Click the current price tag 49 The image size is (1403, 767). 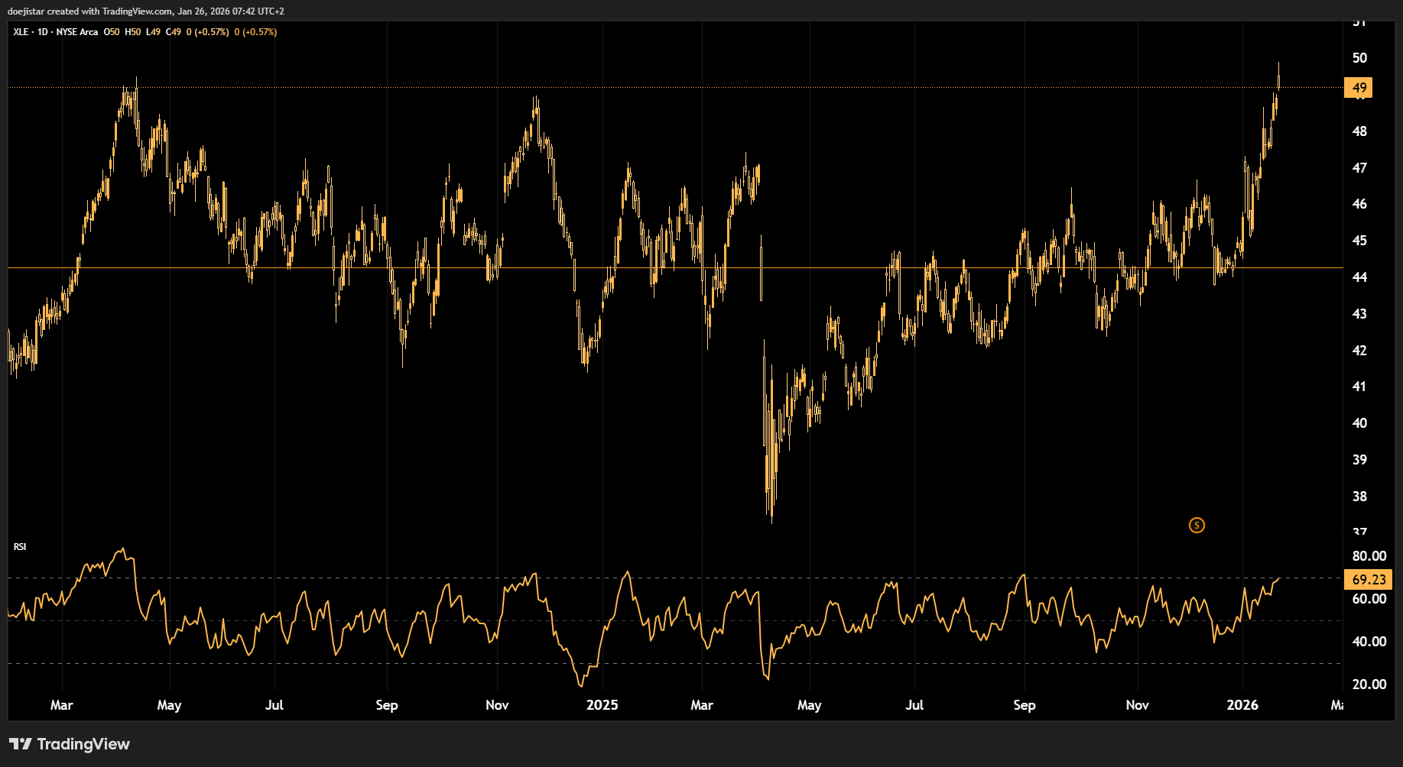(1359, 88)
